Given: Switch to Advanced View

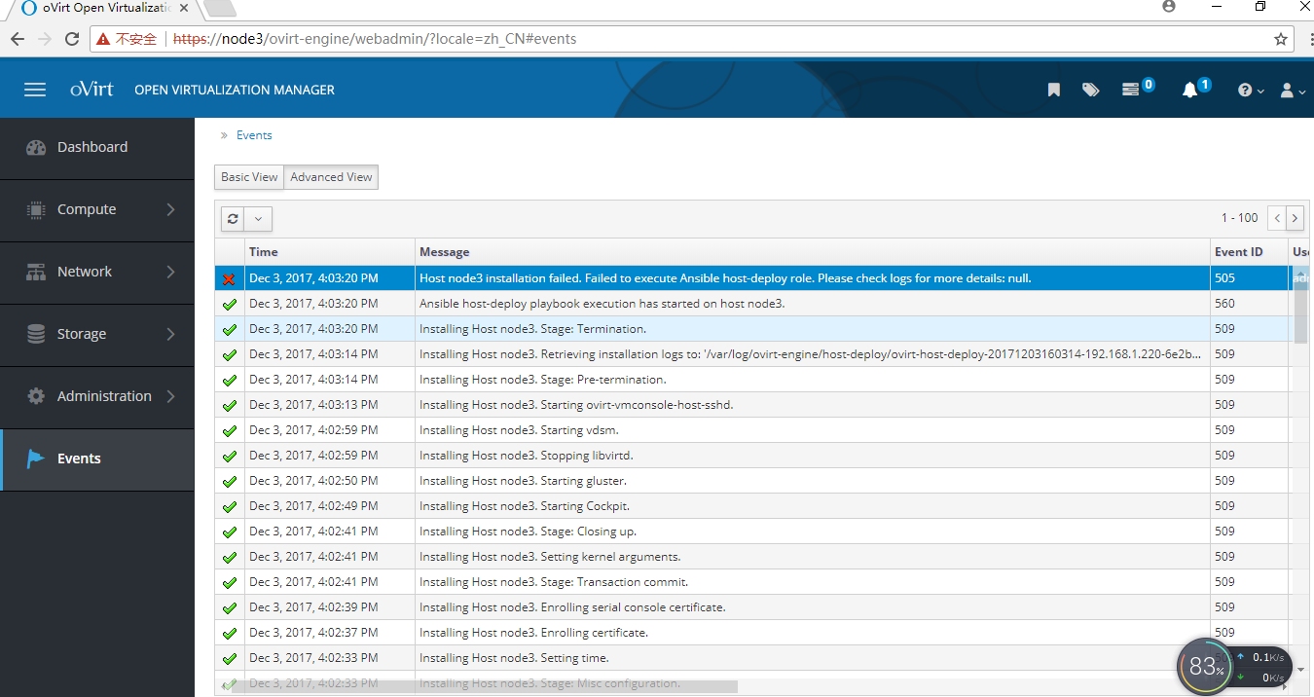Looking at the screenshot, I should coord(331,177).
